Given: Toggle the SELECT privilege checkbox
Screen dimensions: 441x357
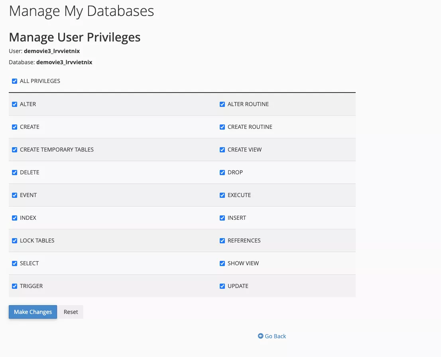Looking at the screenshot, I should pyautogui.click(x=15, y=263).
